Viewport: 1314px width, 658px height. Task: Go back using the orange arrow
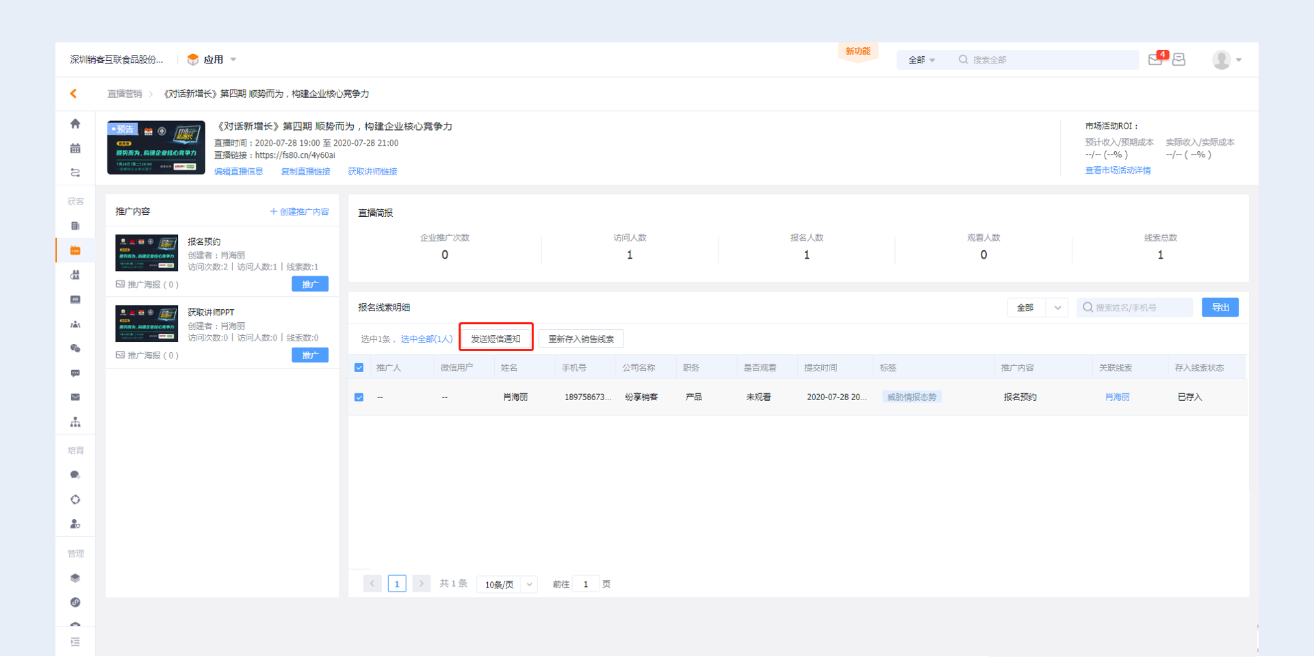coord(73,94)
